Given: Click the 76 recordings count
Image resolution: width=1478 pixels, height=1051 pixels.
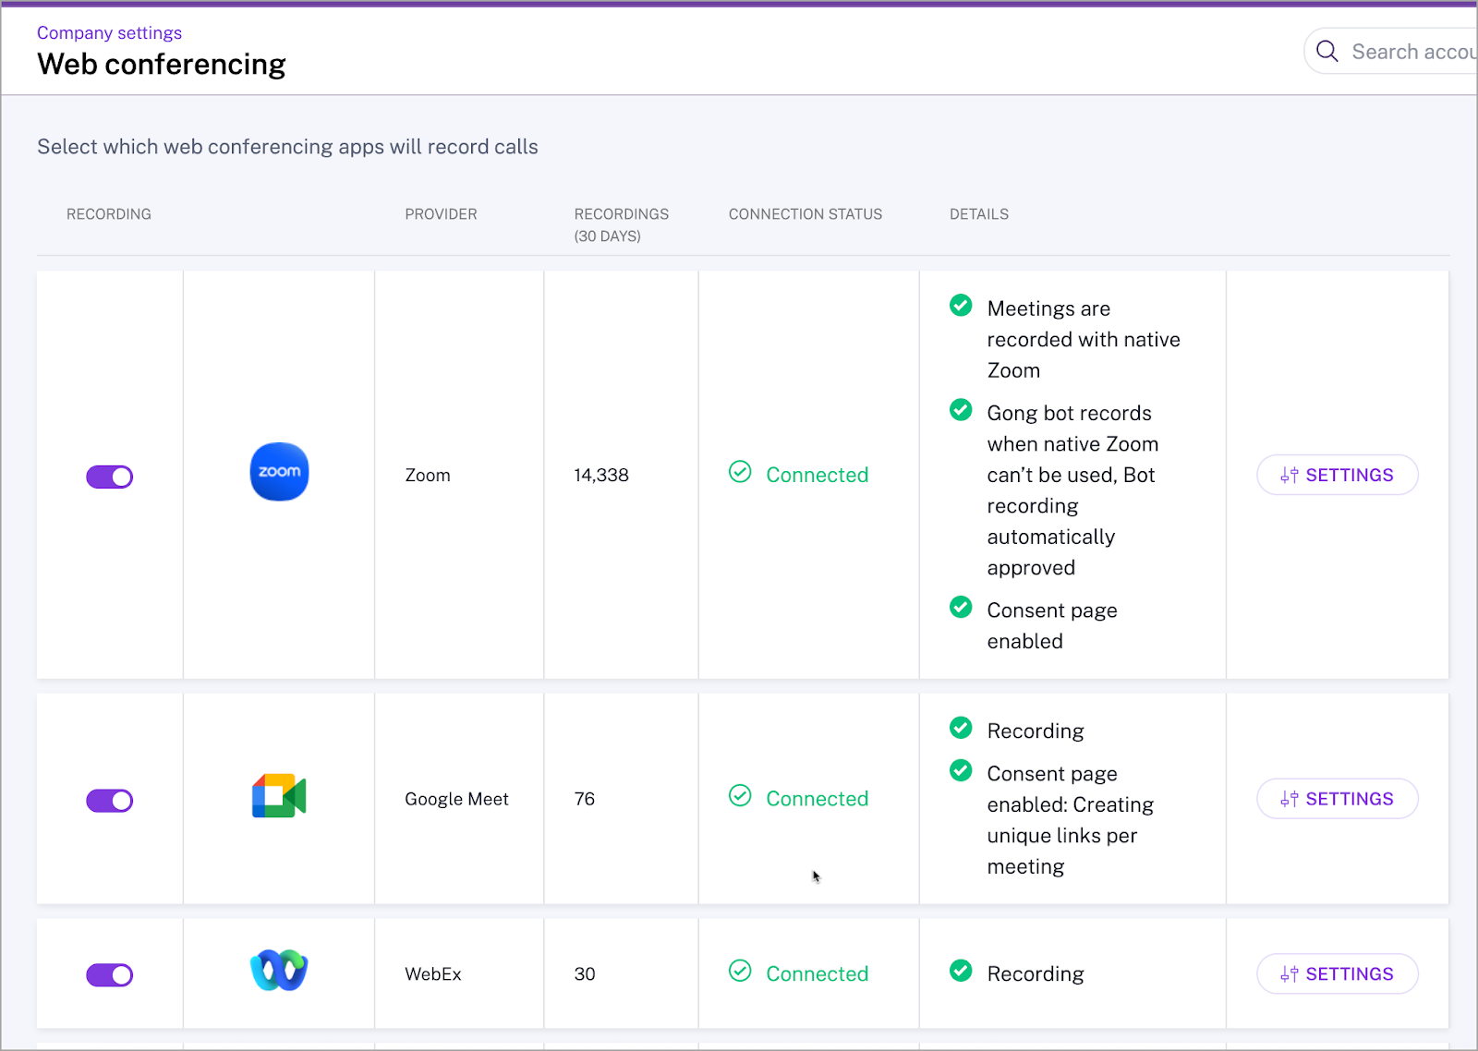Looking at the screenshot, I should coord(585,799).
